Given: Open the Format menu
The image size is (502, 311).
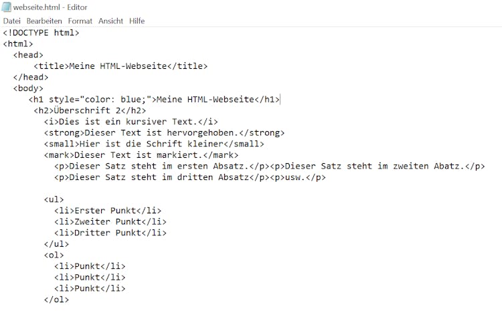Looking at the screenshot, I should pos(80,21).
